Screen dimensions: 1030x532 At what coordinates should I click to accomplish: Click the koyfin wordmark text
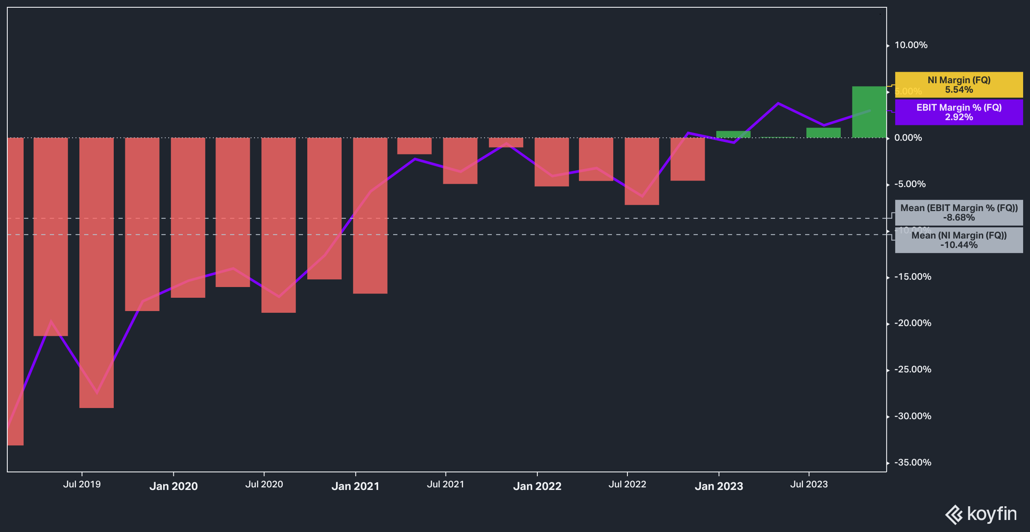pyautogui.click(x=991, y=514)
